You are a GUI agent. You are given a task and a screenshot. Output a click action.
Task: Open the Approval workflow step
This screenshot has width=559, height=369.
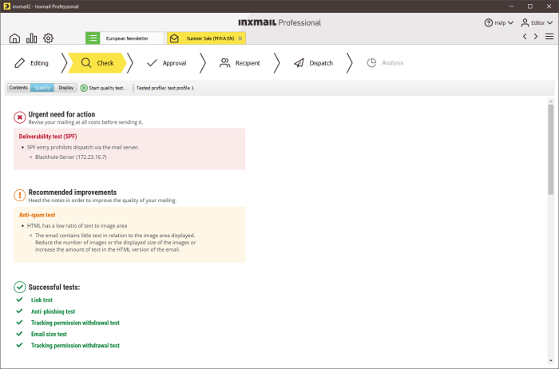pyautogui.click(x=166, y=63)
